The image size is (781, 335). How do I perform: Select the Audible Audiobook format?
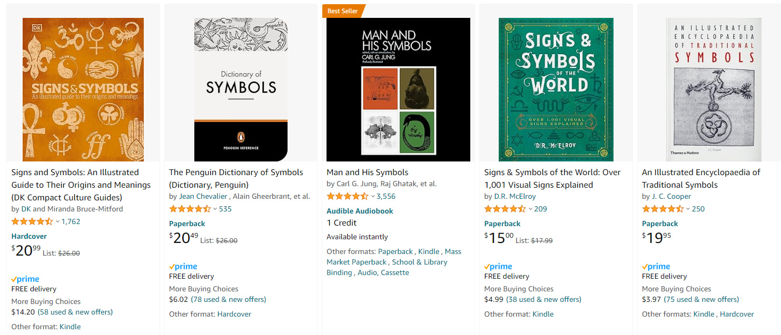pos(360,211)
